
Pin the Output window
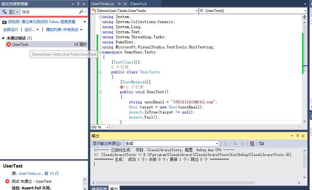297,136
